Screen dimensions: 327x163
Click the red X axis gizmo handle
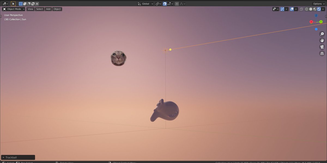pyautogui.click(x=311, y=22)
